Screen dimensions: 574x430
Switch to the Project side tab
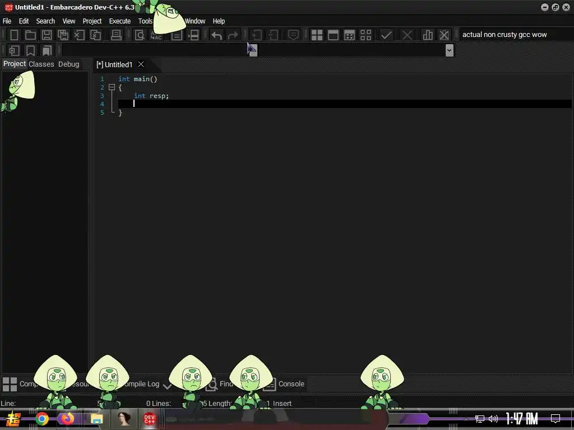pyautogui.click(x=14, y=64)
